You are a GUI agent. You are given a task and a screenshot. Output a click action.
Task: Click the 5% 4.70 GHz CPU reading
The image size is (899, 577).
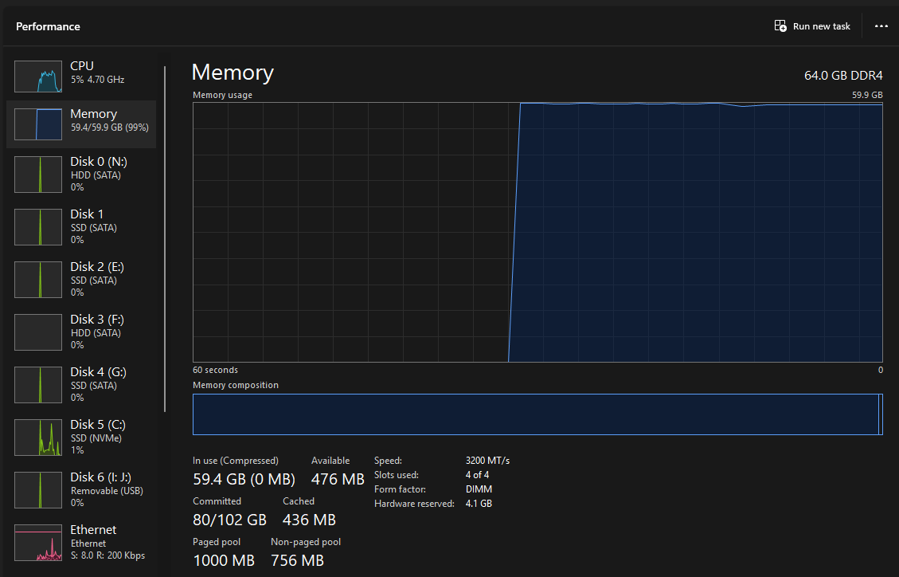pyautogui.click(x=97, y=80)
